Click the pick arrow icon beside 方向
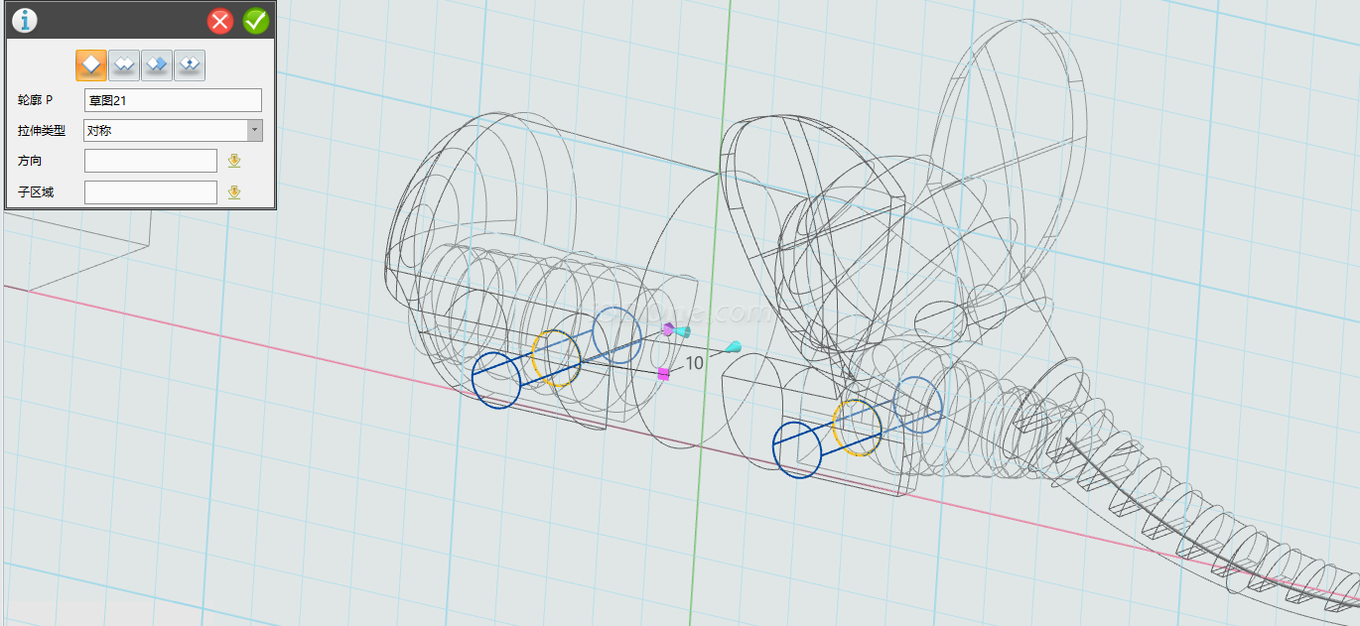1360x626 pixels. click(x=234, y=161)
